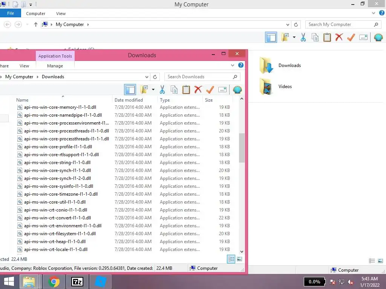Click the Search Downloads field
Image resolution: width=386 pixels, height=289 pixels.
tap(202, 77)
